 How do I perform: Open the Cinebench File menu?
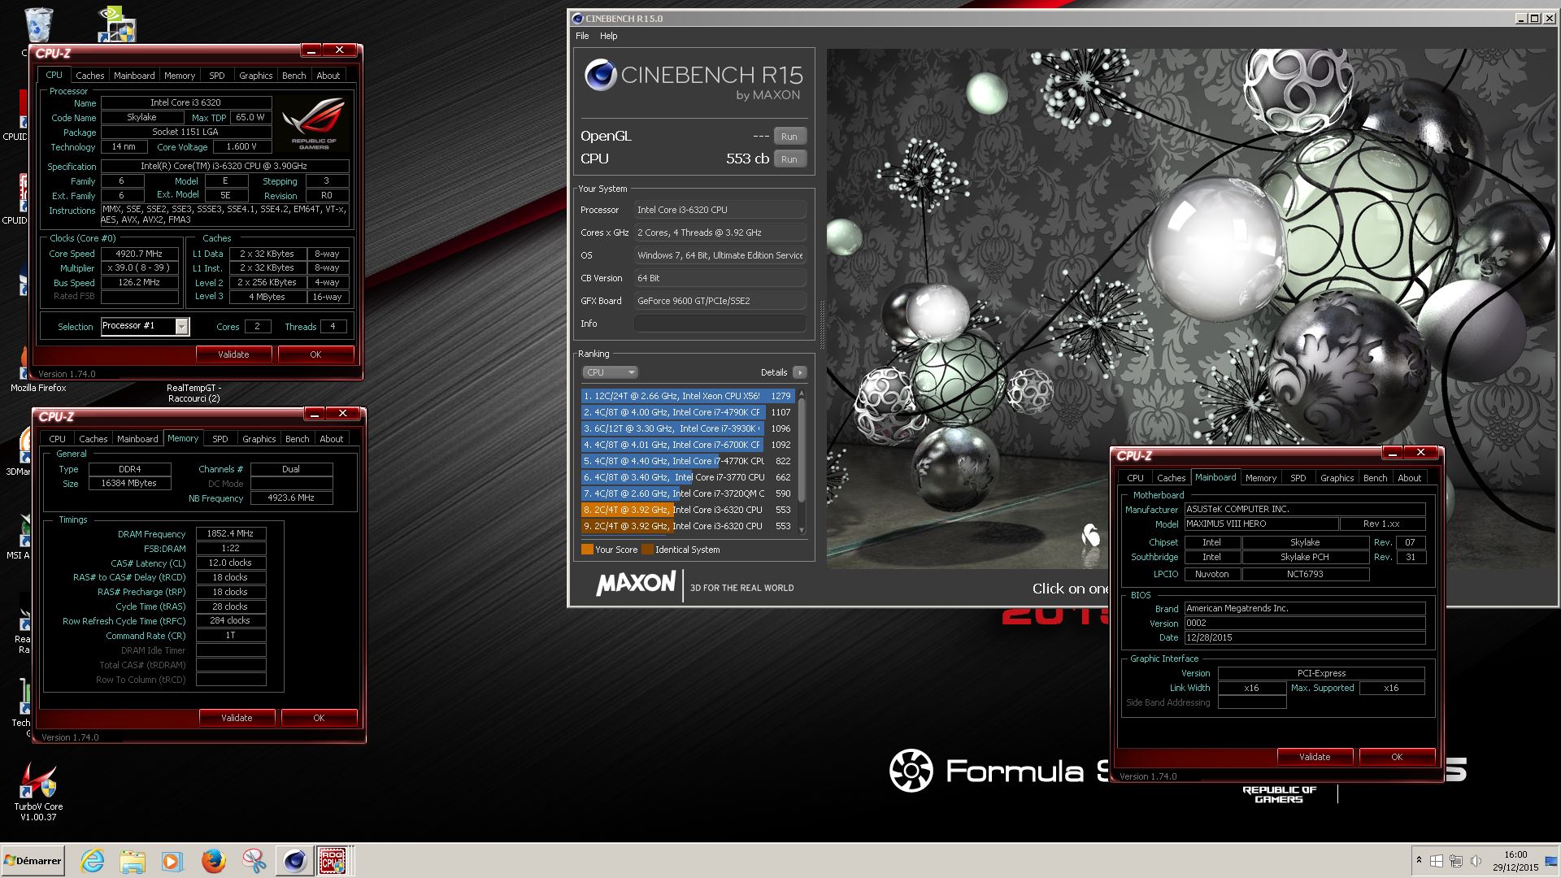[582, 36]
